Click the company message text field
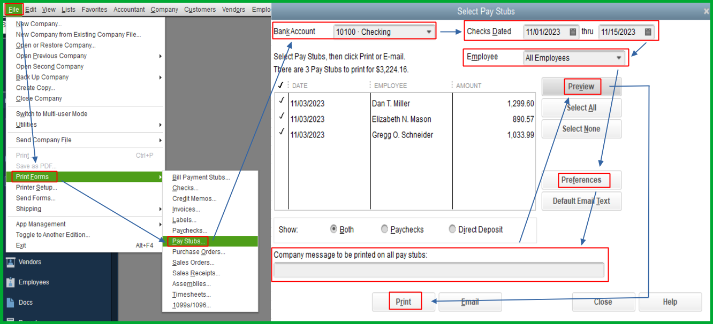 [439, 271]
